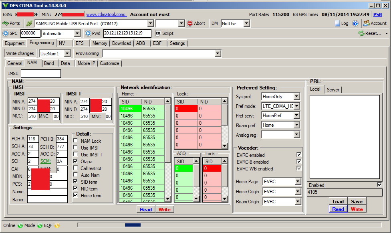Select the PRL Server tab

(x=333, y=89)
